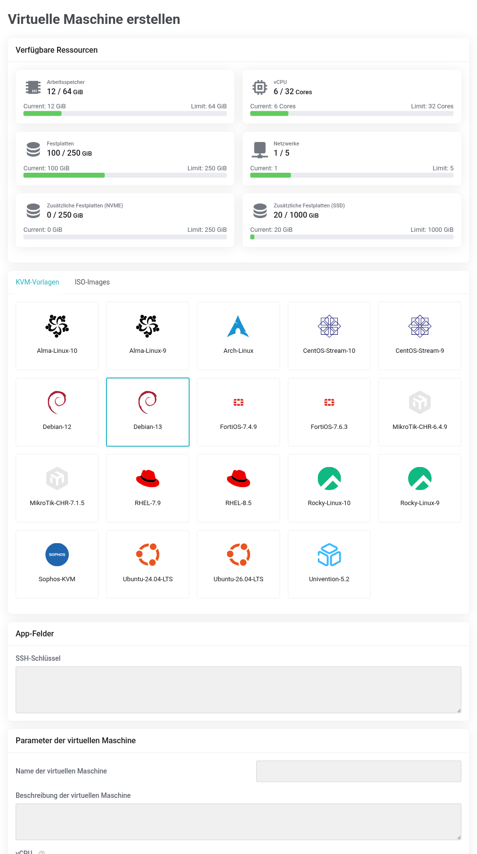Select the Ubuntu-26.04-LTS template icon

[x=238, y=554]
